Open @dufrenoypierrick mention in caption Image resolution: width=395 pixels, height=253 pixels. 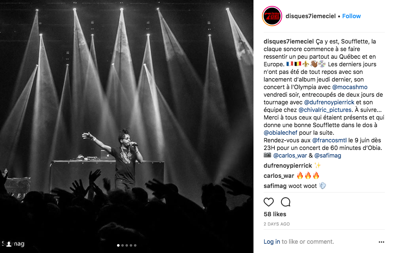(329, 103)
